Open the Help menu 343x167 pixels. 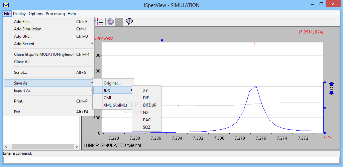[x=72, y=14]
